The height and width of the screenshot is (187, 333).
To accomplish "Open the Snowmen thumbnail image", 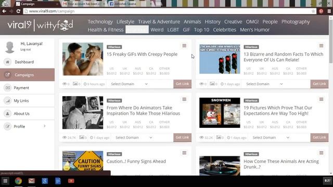I will click(220, 113).
